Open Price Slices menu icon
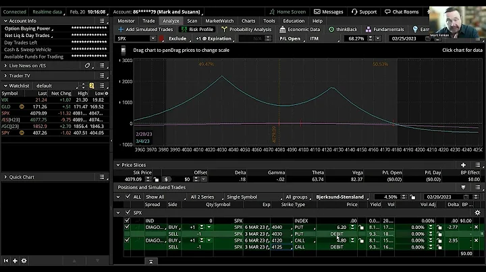The width and height of the screenshot is (486, 272). click(x=478, y=165)
